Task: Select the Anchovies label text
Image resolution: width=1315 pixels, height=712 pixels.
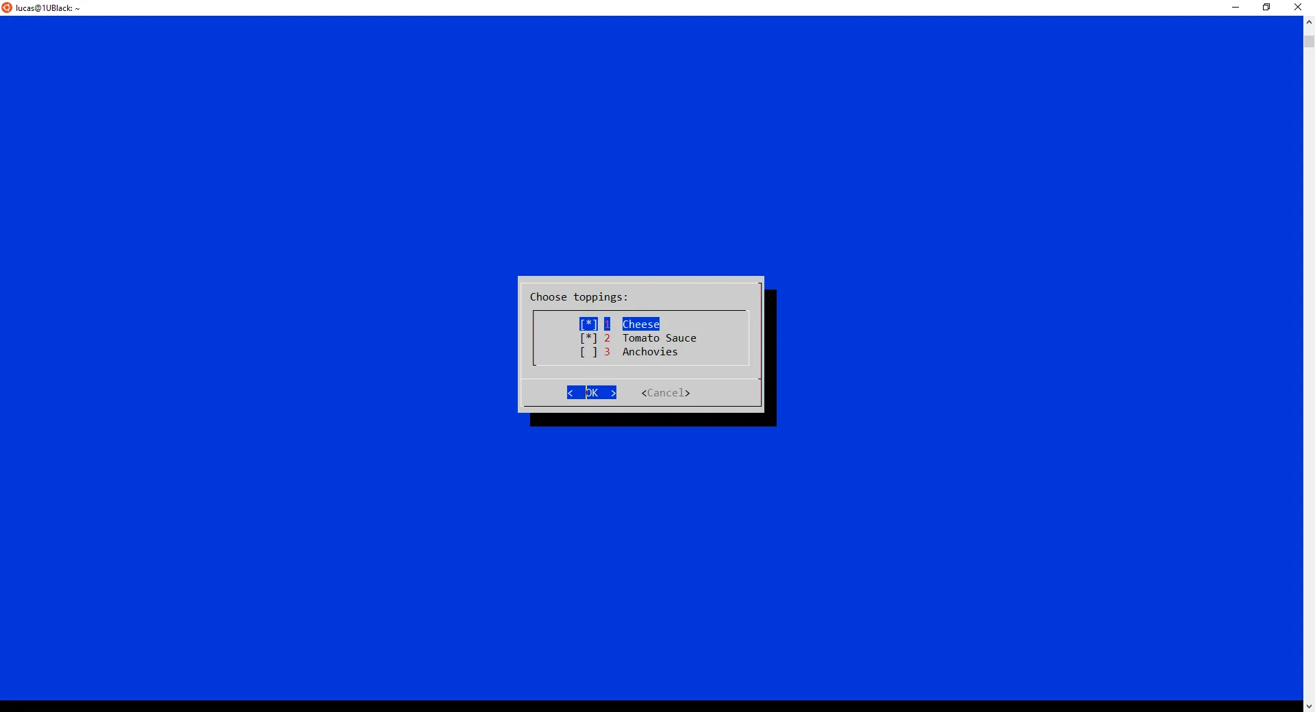Action: tap(650, 352)
